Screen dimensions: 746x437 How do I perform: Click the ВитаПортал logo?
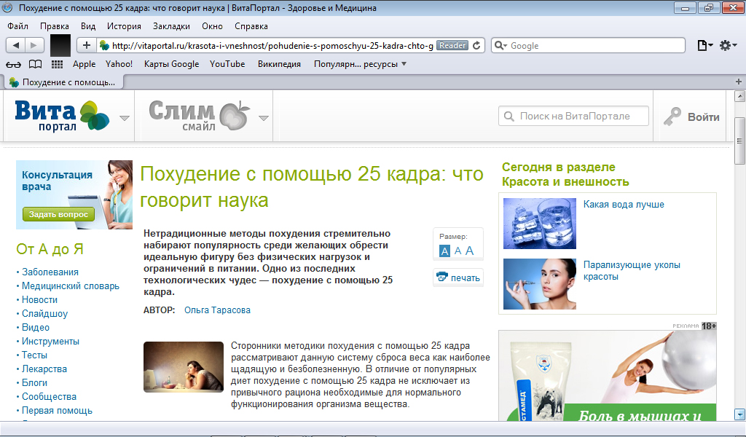62,116
